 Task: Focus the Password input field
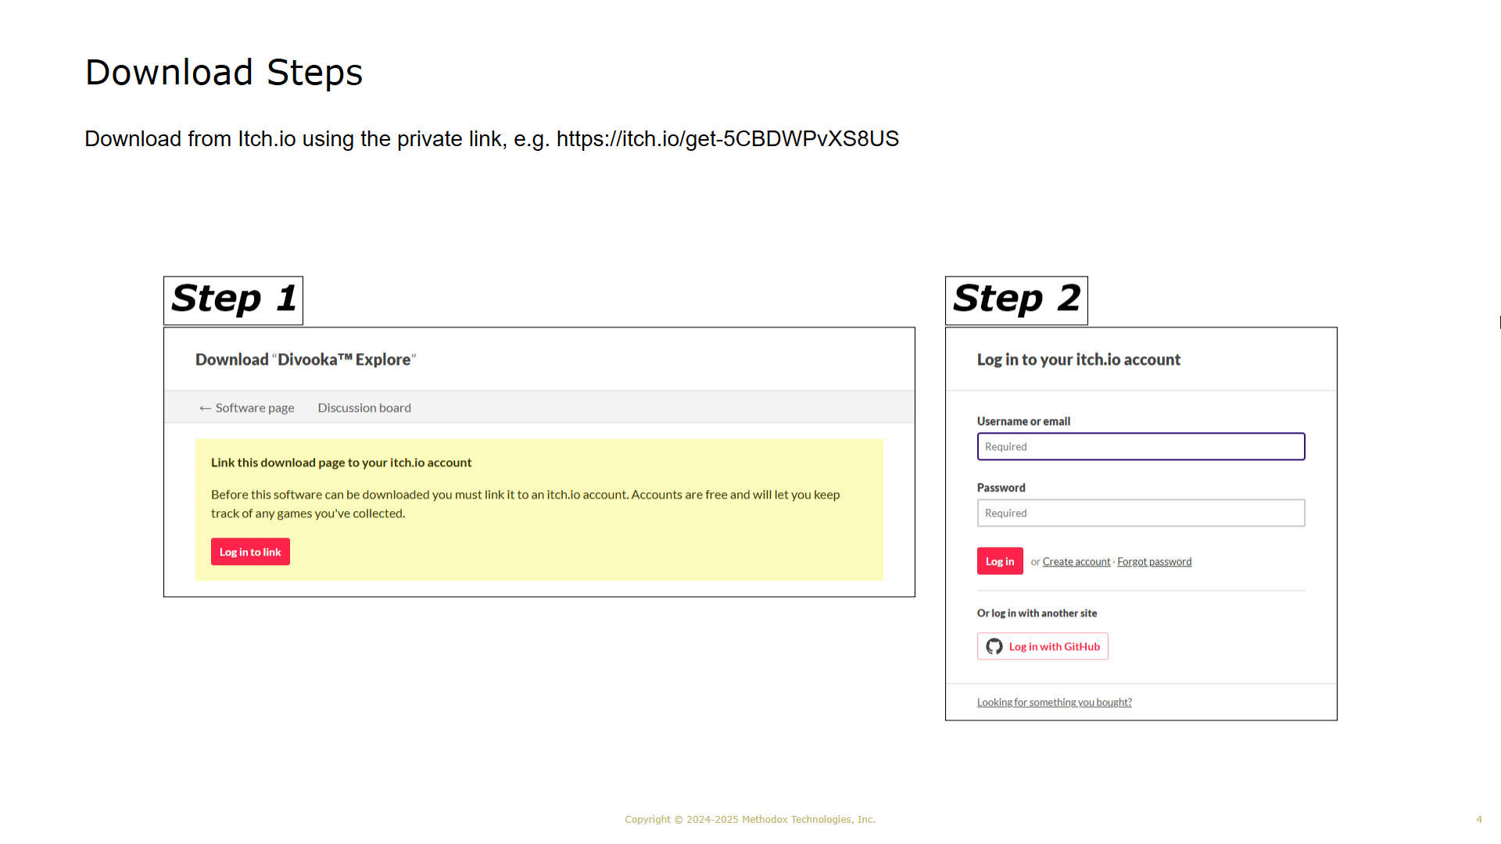click(1141, 513)
